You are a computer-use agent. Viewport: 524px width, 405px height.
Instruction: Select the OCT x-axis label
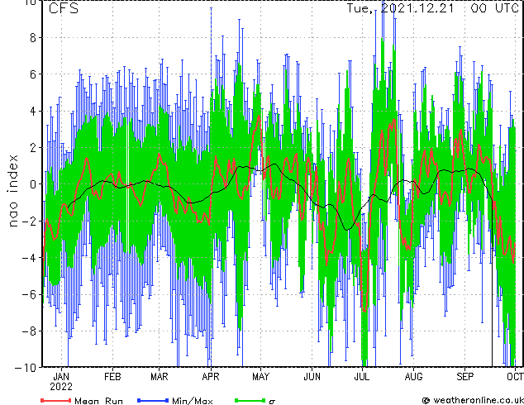515,377
